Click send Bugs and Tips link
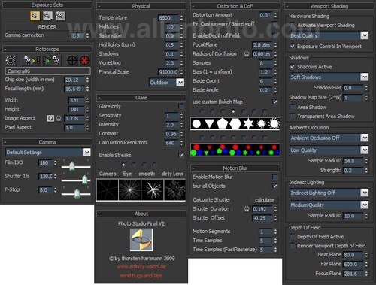The height and width of the screenshot is (285, 376). click(141, 275)
